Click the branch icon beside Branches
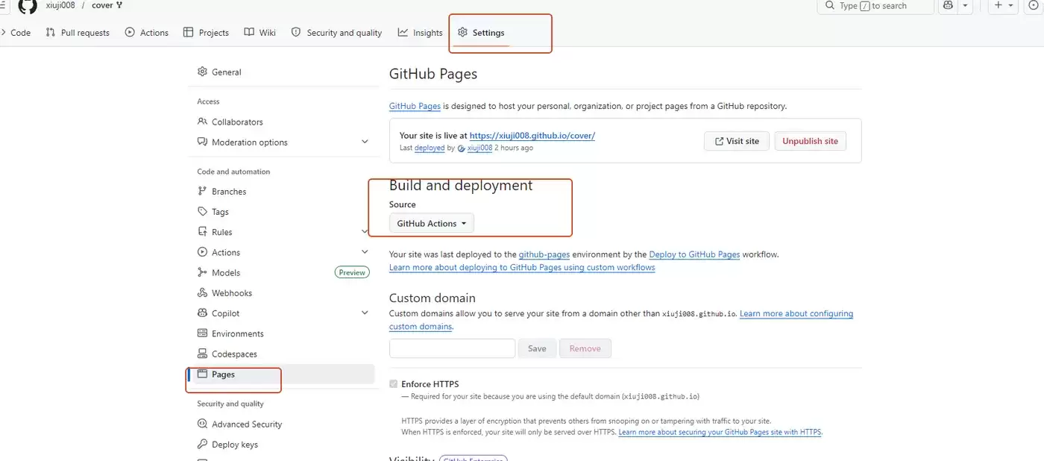The image size is (1044, 461). [202, 191]
